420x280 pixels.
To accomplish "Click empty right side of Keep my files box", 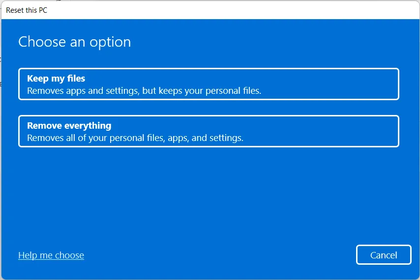I will point(344,84).
